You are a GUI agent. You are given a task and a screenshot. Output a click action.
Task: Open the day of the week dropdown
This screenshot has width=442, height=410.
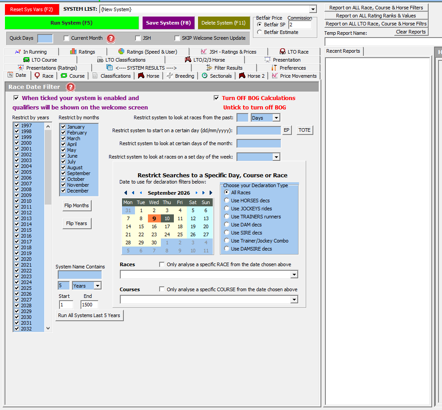(276, 157)
